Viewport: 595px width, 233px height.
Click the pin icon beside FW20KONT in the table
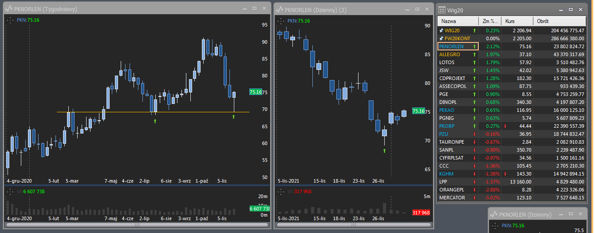coord(441,38)
